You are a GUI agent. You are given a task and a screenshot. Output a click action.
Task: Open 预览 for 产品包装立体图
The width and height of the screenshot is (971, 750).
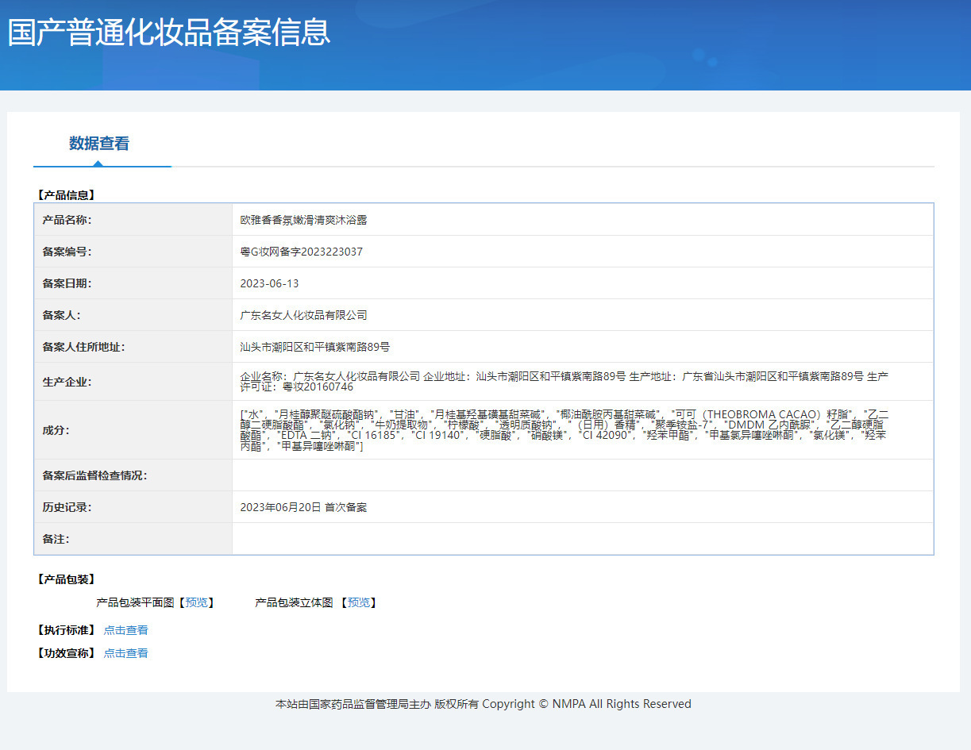[x=358, y=602]
